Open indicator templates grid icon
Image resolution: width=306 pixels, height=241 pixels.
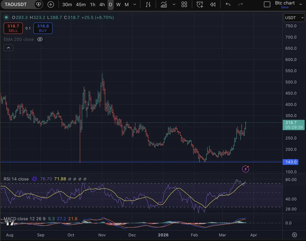(184, 5)
